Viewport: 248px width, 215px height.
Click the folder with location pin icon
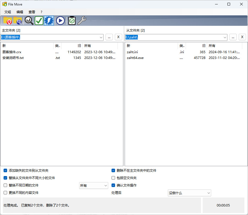7,21
